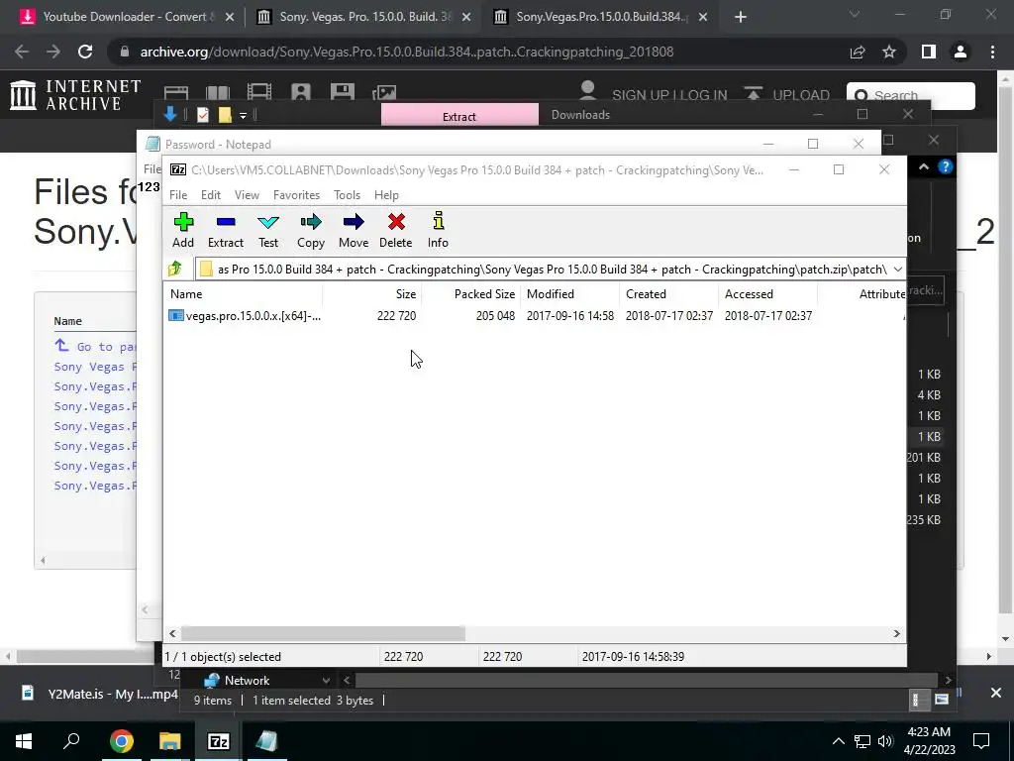Click the Extract tab in File Explorer ribbon
Screen dimensions: 1014x761
tap(459, 115)
